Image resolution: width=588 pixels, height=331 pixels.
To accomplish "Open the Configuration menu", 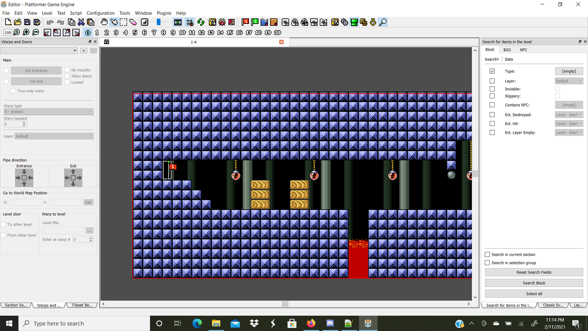I will tap(101, 13).
